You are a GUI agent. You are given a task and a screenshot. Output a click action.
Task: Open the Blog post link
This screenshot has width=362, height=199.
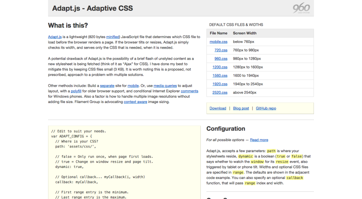pyautogui.click(x=241, y=108)
